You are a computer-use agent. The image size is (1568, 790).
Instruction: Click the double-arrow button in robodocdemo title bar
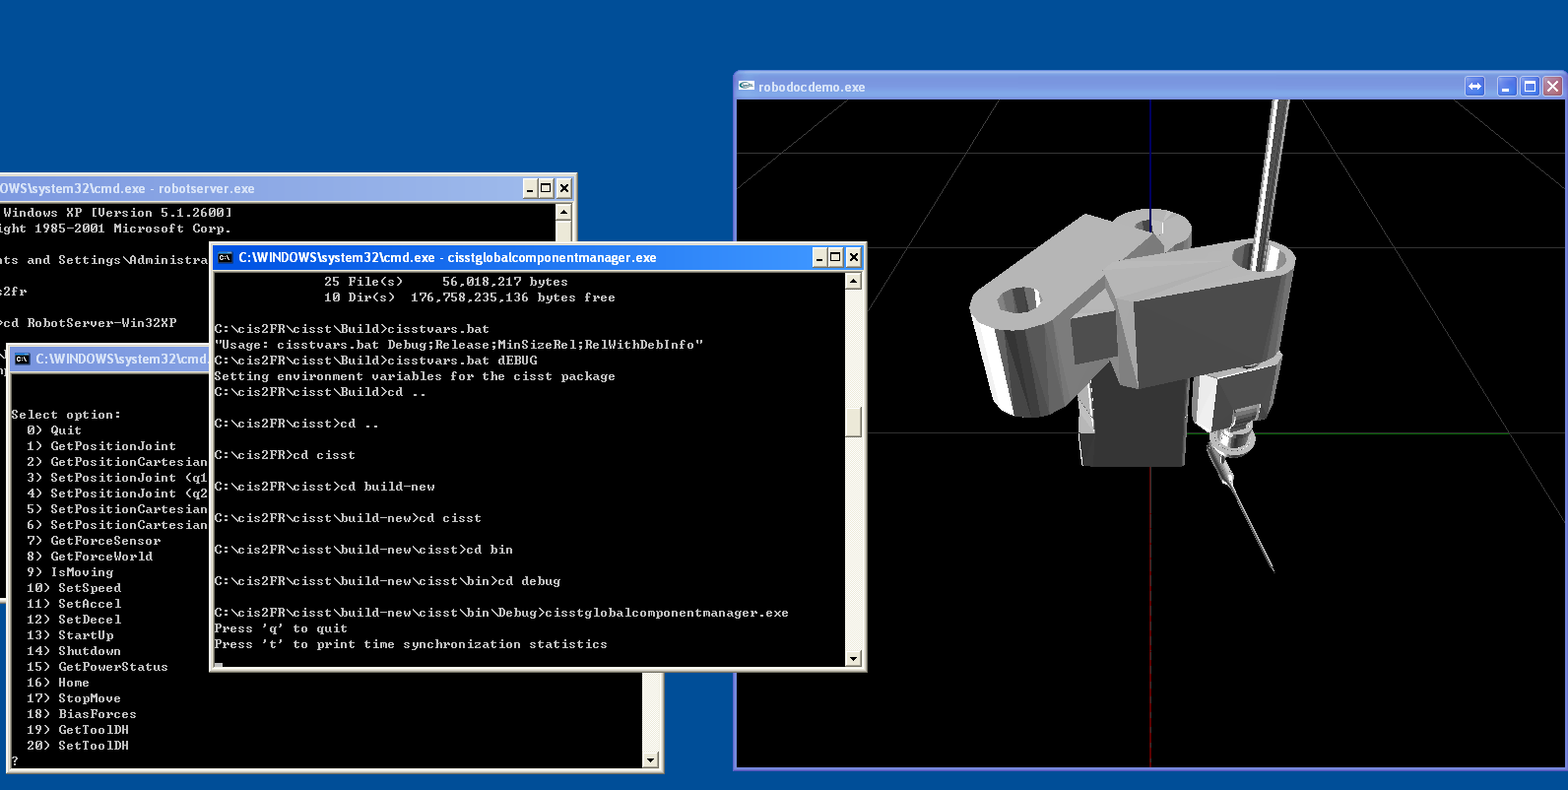tap(1474, 87)
